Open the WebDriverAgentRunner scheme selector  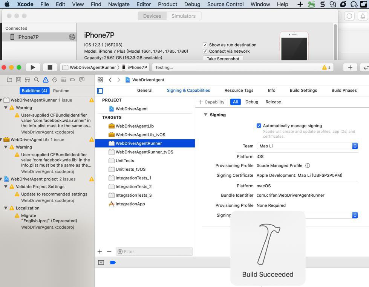(x=89, y=67)
